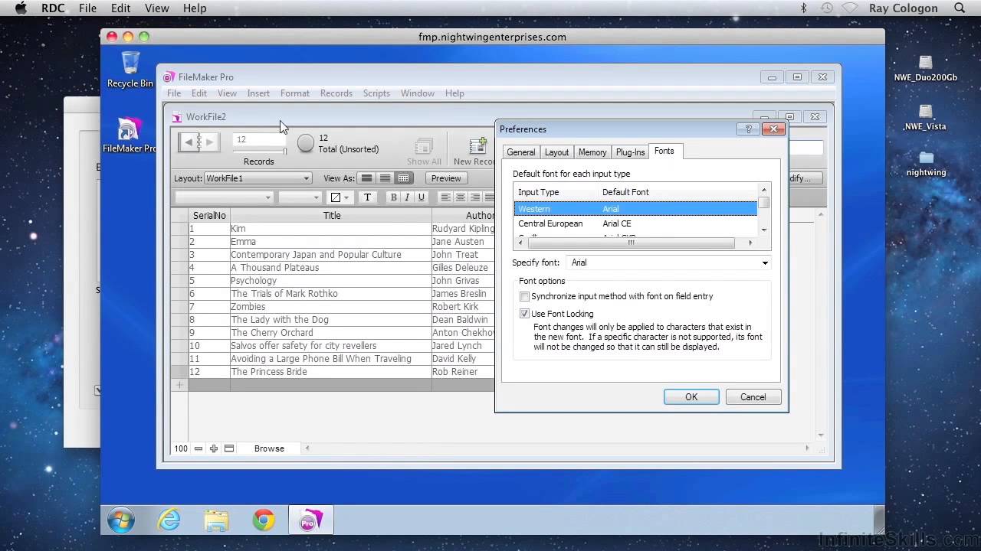This screenshot has height=551, width=981.
Task: Open the fill color dropdown arrow
Action: 347,197
